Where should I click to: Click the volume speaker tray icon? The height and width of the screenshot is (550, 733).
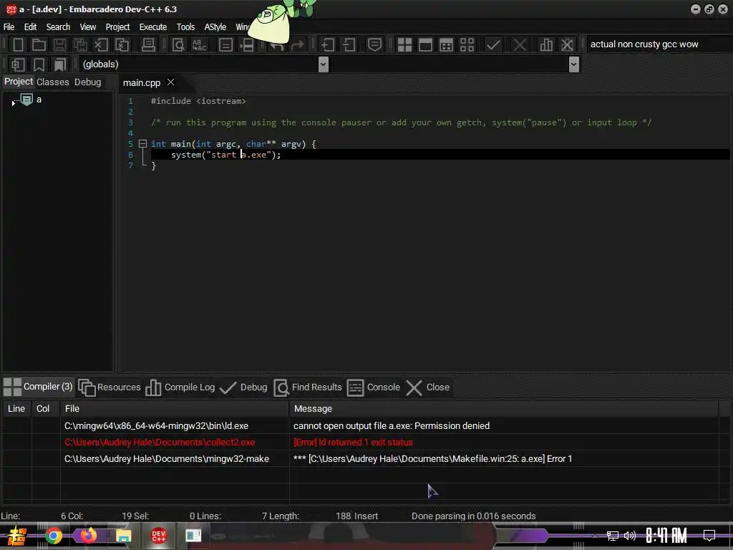pos(630,536)
